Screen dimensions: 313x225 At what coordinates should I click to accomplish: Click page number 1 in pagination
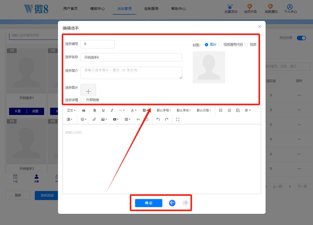(x=290, y=186)
